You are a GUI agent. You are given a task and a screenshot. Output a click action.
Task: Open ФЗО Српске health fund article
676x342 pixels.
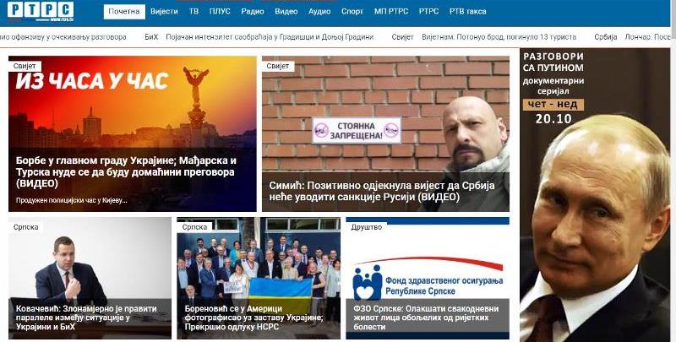point(428,278)
